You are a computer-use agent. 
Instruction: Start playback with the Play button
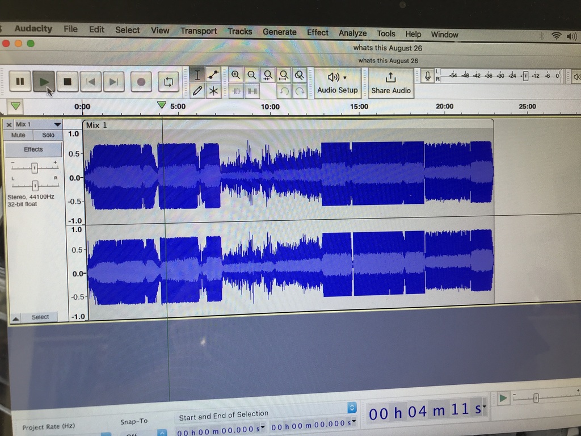(44, 82)
